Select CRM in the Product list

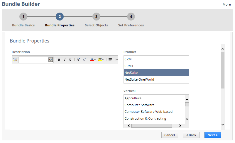click(x=156, y=59)
